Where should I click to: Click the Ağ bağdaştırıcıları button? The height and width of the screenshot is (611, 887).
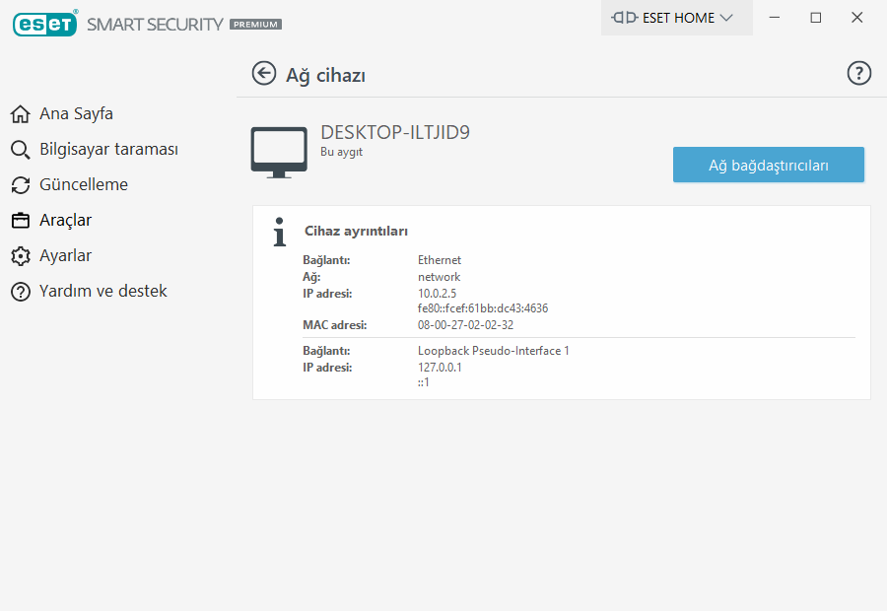point(768,166)
